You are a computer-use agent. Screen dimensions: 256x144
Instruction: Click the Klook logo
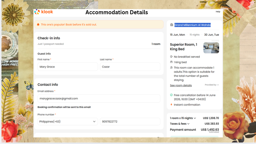tap(44, 12)
